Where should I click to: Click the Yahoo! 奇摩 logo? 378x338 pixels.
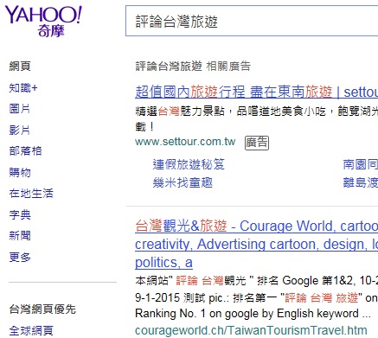(x=43, y=22)
